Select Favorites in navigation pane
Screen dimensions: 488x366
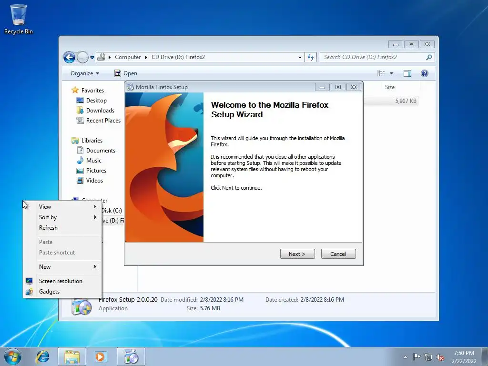pos(92,91)
